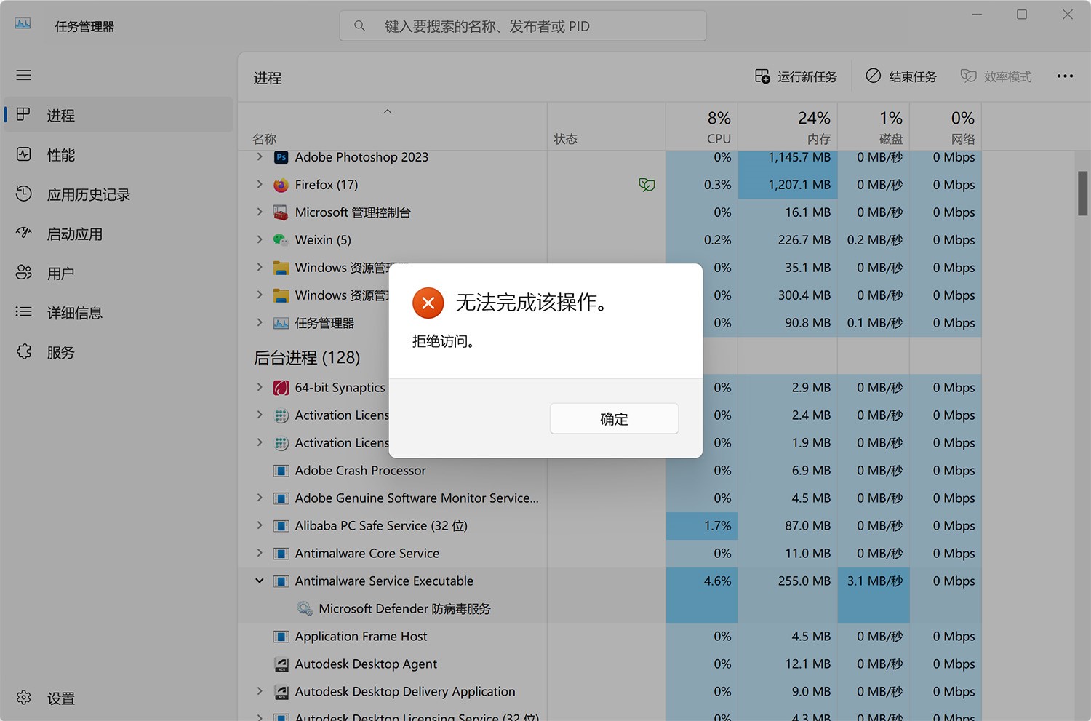1091x721 pixels.
Task: Switch to the 服务 page
Action: click(x=118, y=352)
